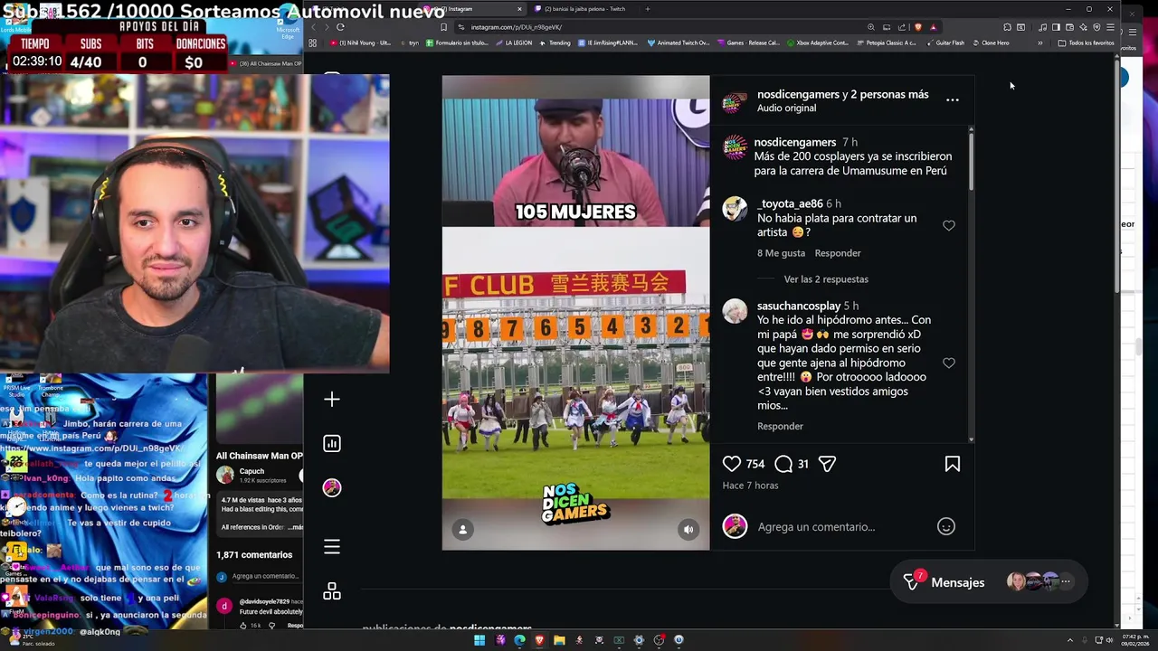Expand Ver las 2 respuestas
The width and height of the screenshot is (1158, 651).
[826, 279]
